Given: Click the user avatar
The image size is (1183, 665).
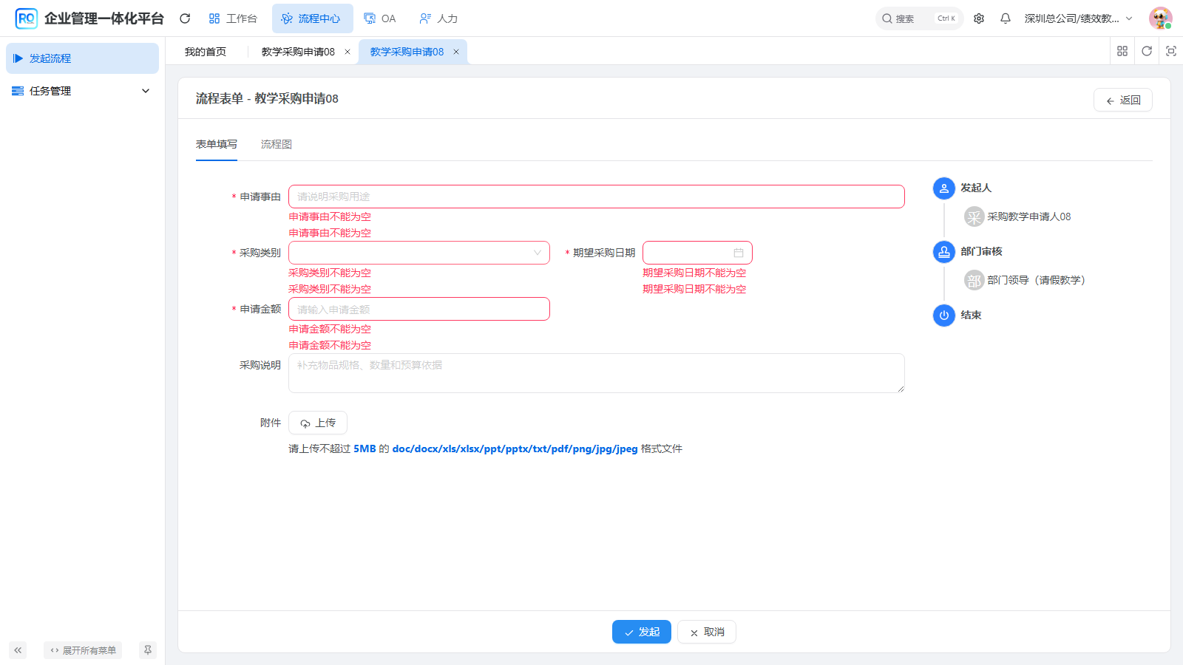Looking at the screenshot, I should pyautogui.click(x=1160, y=18).
